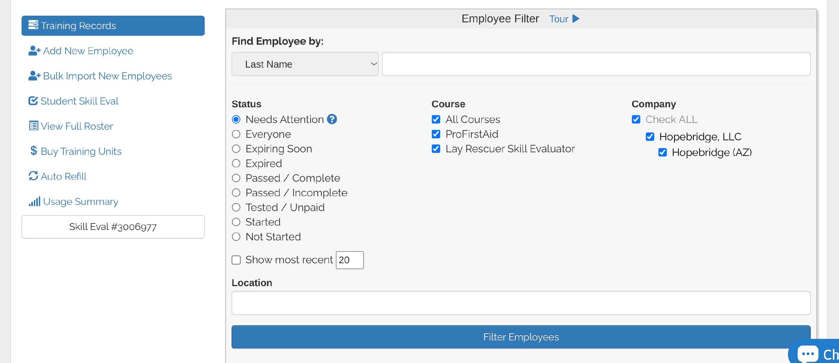Click the Usage Summary bar chart icon

[34, 201]
